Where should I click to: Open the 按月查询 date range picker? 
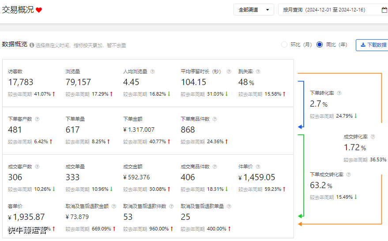pyautogui.click(x=329, y=10)
